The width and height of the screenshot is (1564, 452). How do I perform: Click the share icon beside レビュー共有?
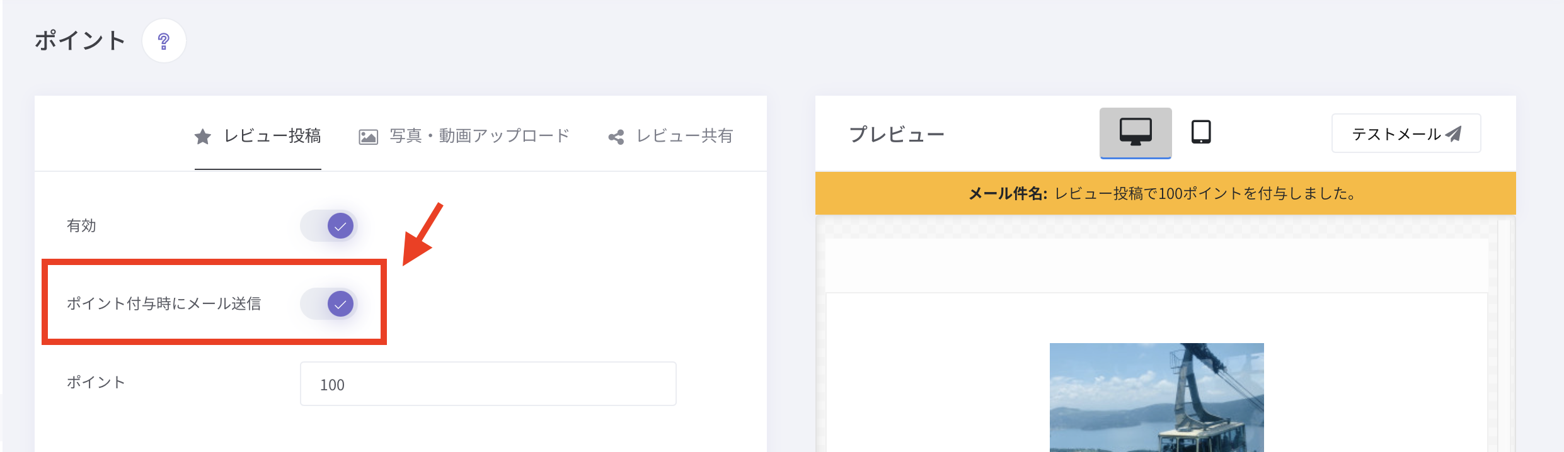pos(616,137)
